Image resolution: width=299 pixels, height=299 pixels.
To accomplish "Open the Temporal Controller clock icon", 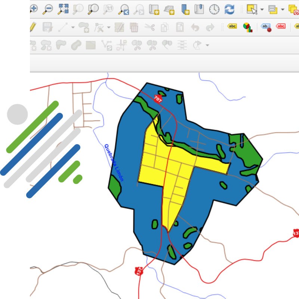I will pos(214,9).
